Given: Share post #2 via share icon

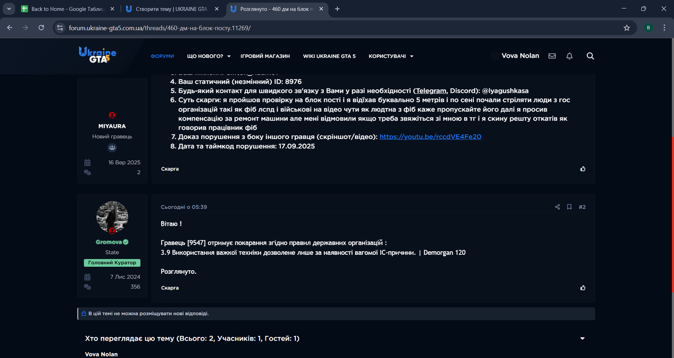Looking at the screenshot, I should pyautogui.click(x=558, y=207).
